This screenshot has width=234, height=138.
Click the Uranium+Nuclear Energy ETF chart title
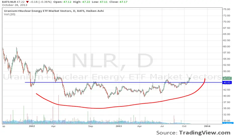pyautogui.click(x=54, y=11)
